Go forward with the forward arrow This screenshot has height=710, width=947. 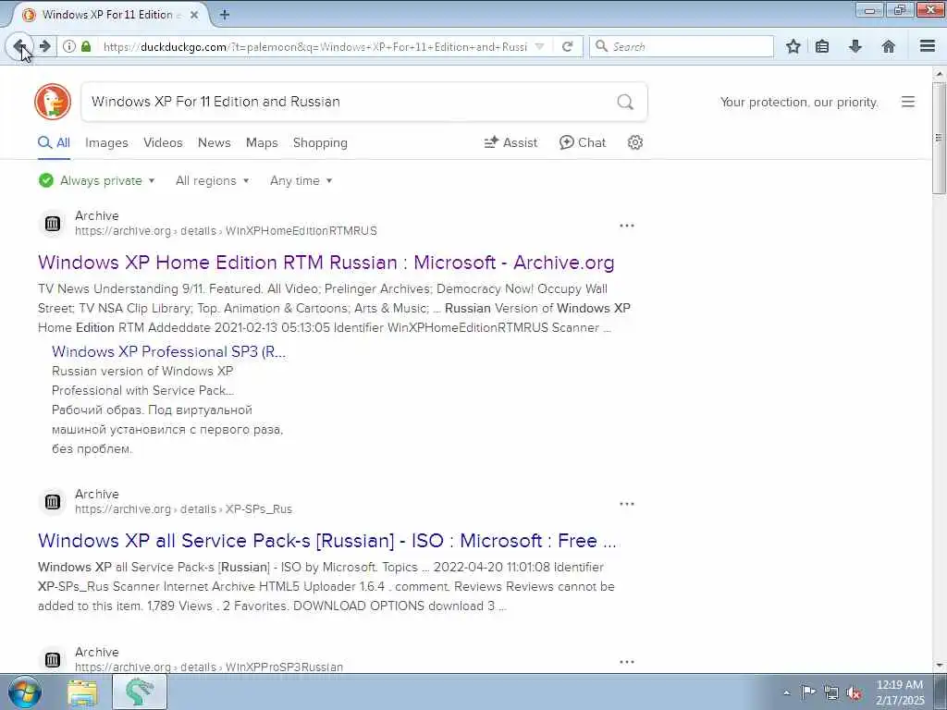44,46
